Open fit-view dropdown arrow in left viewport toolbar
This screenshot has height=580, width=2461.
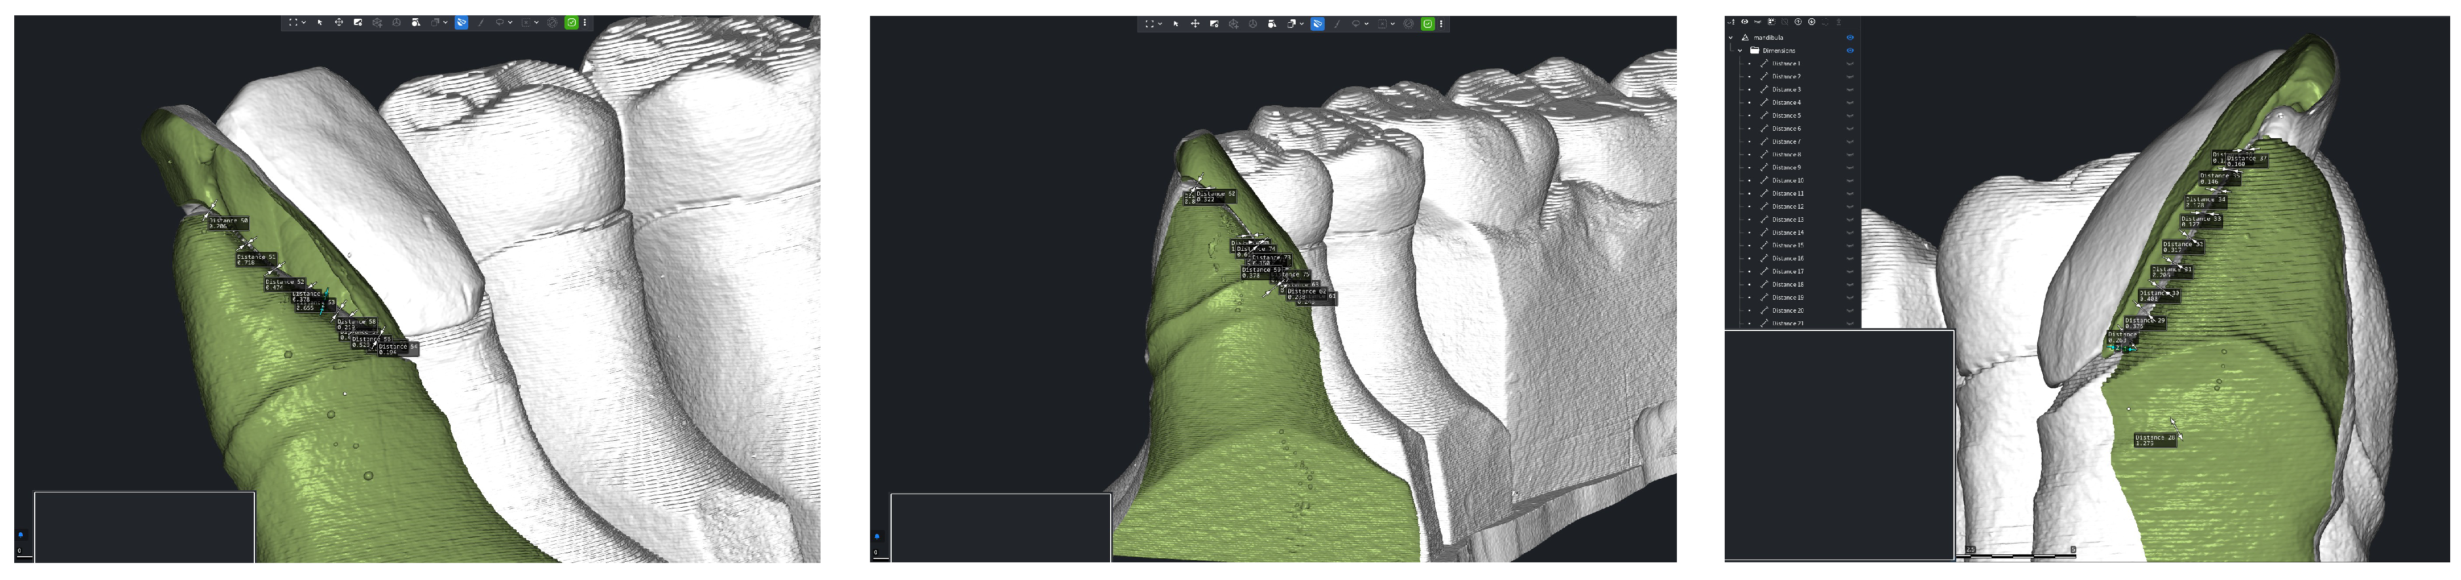tap(304, 23)
